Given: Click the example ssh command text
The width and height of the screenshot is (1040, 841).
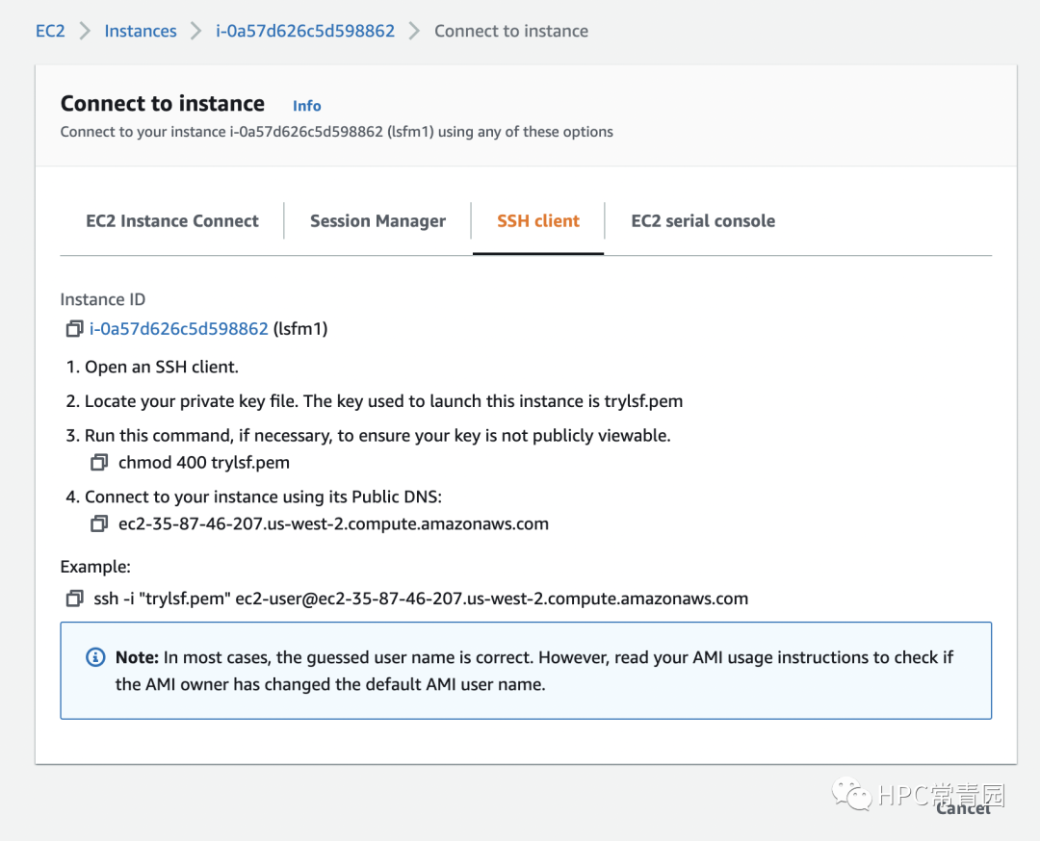Looking at the screenshot, I should pyautogui.click(x=421, y=599).
